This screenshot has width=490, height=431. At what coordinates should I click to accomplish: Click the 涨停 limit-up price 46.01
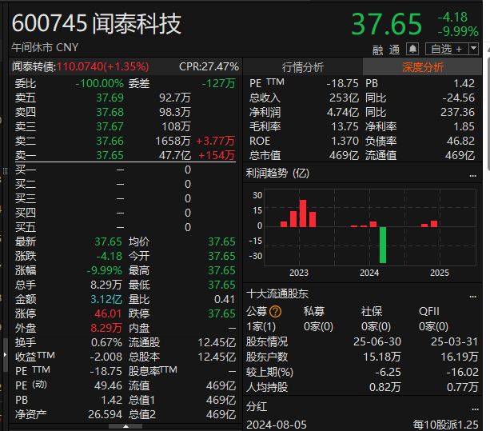click(x=110, y=313)
